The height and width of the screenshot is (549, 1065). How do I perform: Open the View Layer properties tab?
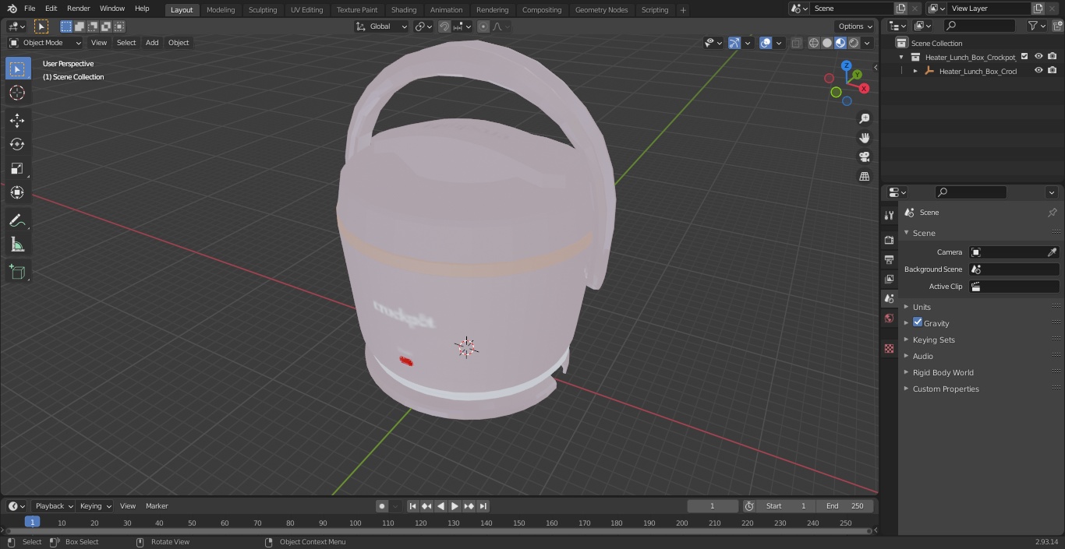[889, 279]
